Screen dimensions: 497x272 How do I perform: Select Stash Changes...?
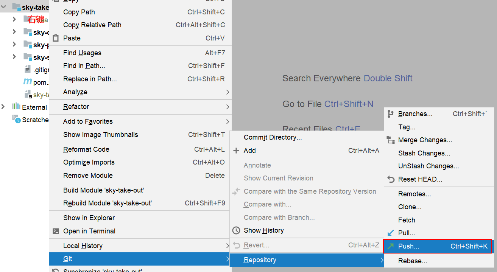coord(439,153)
